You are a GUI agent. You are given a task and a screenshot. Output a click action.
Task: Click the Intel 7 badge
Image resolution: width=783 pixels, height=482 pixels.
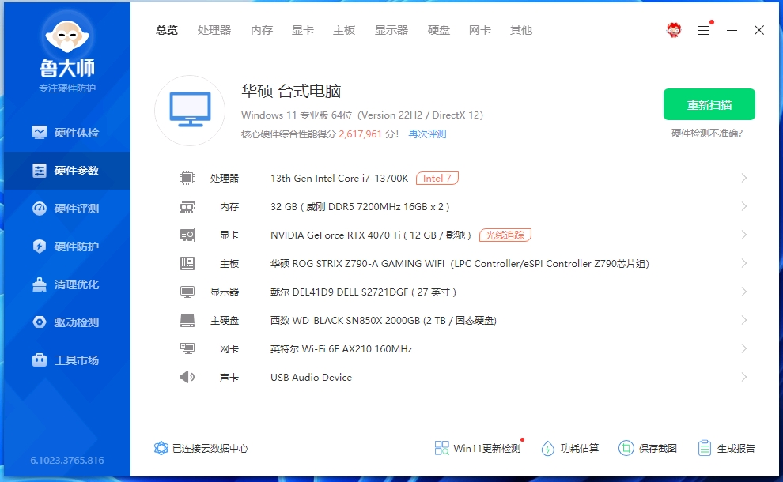click(x=437, y=178)
